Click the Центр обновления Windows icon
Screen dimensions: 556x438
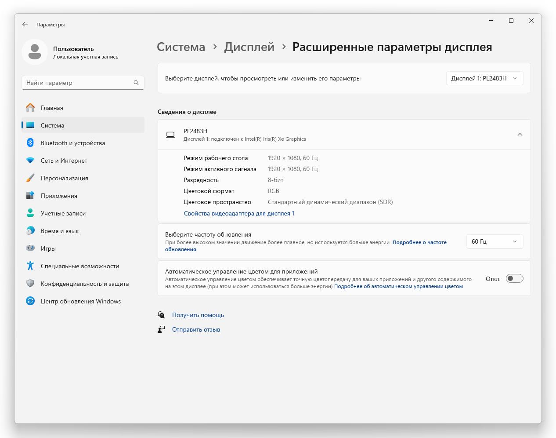[x=30, y=301]
